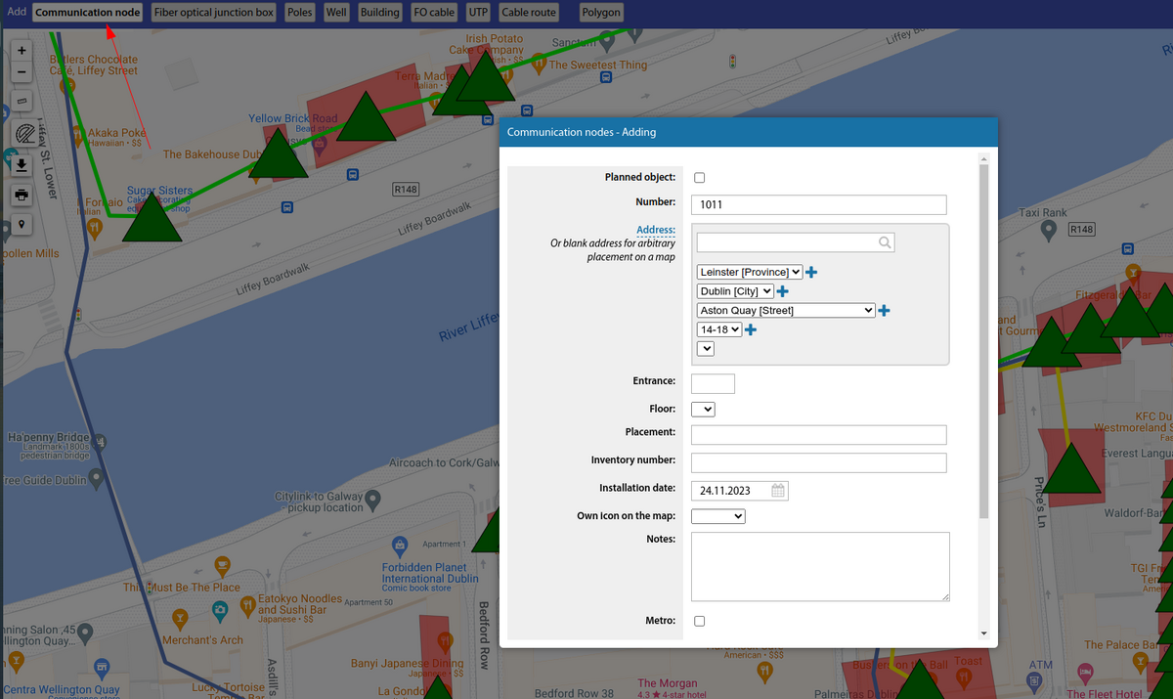Toggle the Metro checkbox

(699, 621)
